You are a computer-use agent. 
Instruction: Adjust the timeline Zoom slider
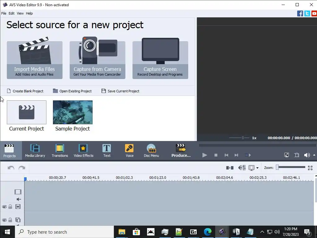291,167
